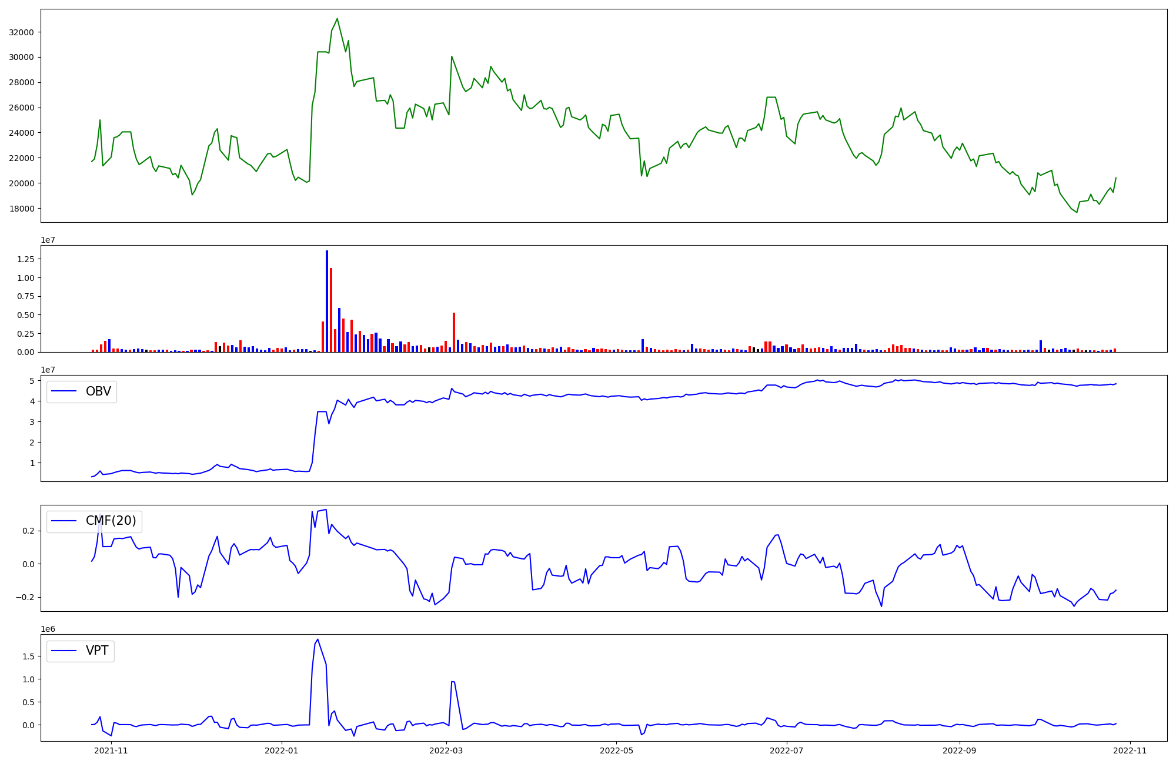The height and width of the screenshot is (764, 1176).
Task: Click the CMF(20) legend entry
Action: click(x=111, y=521)
